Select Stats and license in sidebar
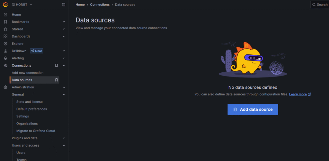This screenshot has height=161, width=329. (x=30, y=102)
